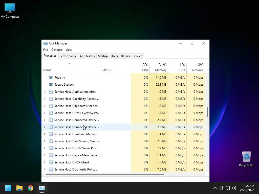Switch to the Services tab

click(138, 56)
